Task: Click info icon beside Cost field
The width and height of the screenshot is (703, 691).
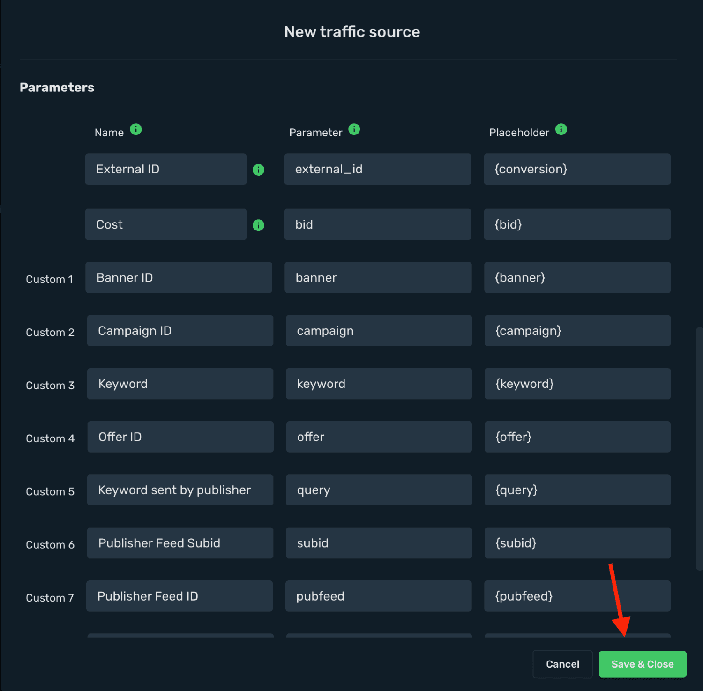Action: (258, 225)
